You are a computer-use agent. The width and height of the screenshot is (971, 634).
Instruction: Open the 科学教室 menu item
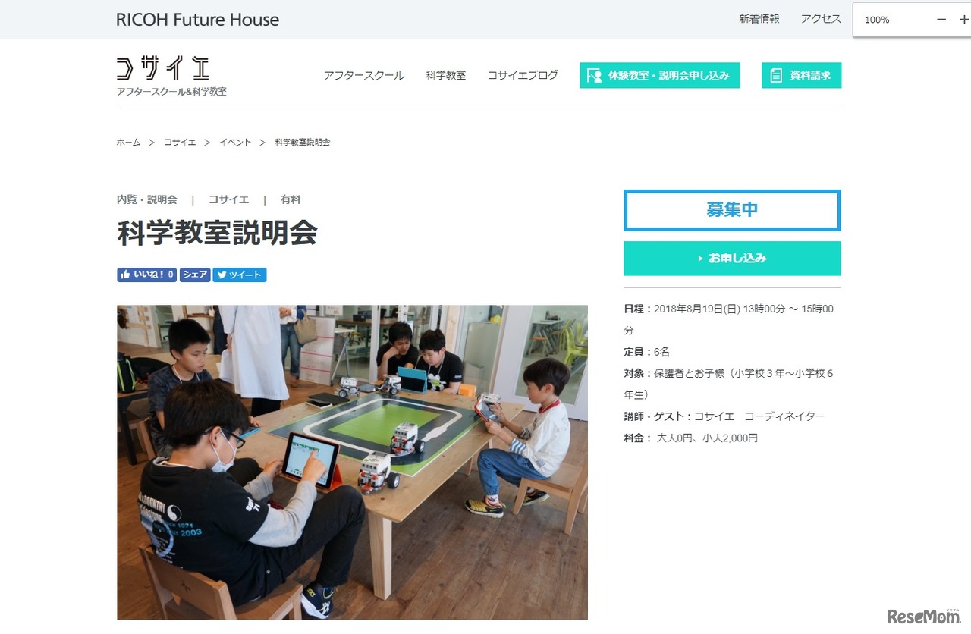445,75
